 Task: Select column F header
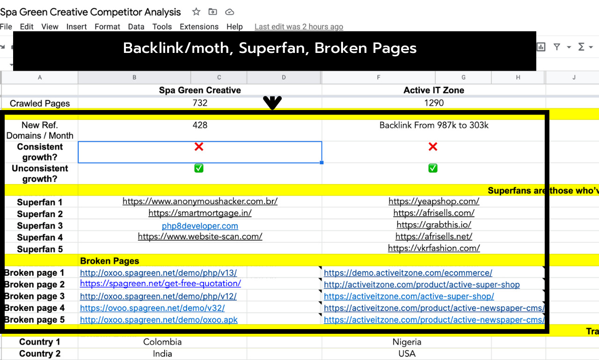378,77
